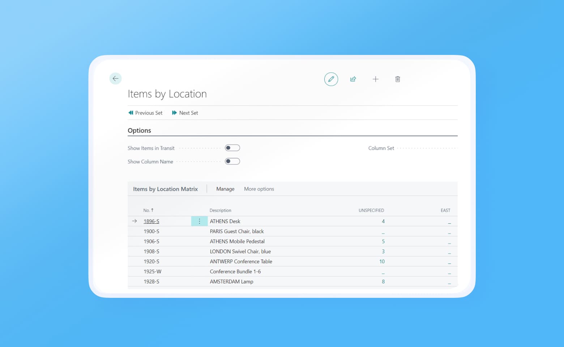Open row options menu for 1896-S
The image size is (564, 347).
tap(199, 221)
